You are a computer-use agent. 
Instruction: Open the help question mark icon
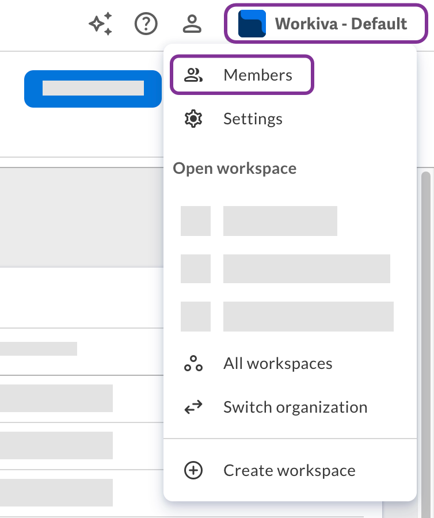point(146,24)
